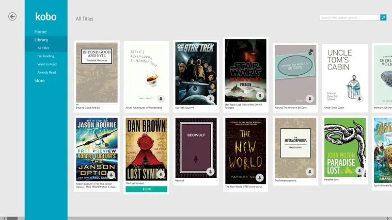This screenshot has height=220, width=392.
Task: Open the Uncle Tom's Cabin cover
Action: [x=345, y=75]
